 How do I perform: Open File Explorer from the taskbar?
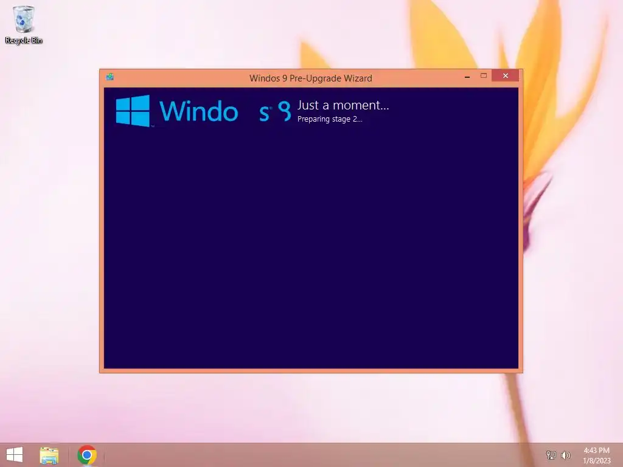[x=49, y=455]
